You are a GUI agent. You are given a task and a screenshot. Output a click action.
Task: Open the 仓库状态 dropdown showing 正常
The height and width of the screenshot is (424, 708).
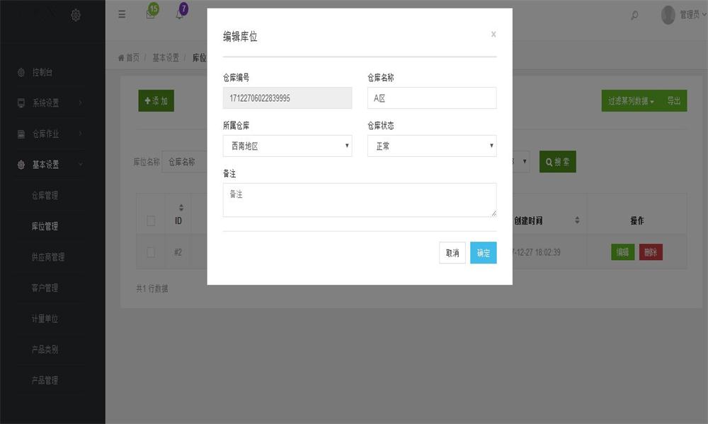point(432,146)
